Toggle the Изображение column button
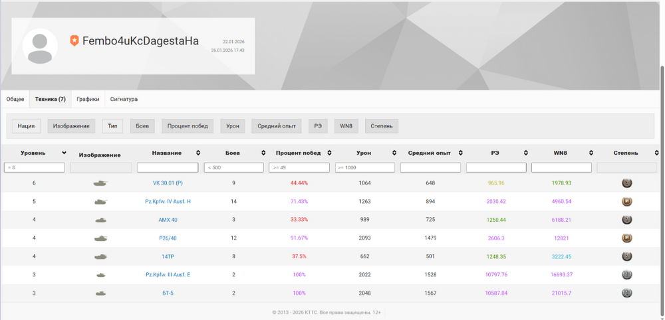Image resolution: width=665 pixels, height=320 pixels. click(x=71, y=126)
